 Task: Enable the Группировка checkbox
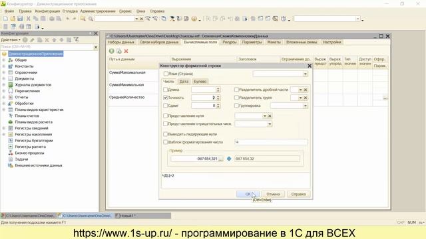[236, 106]
